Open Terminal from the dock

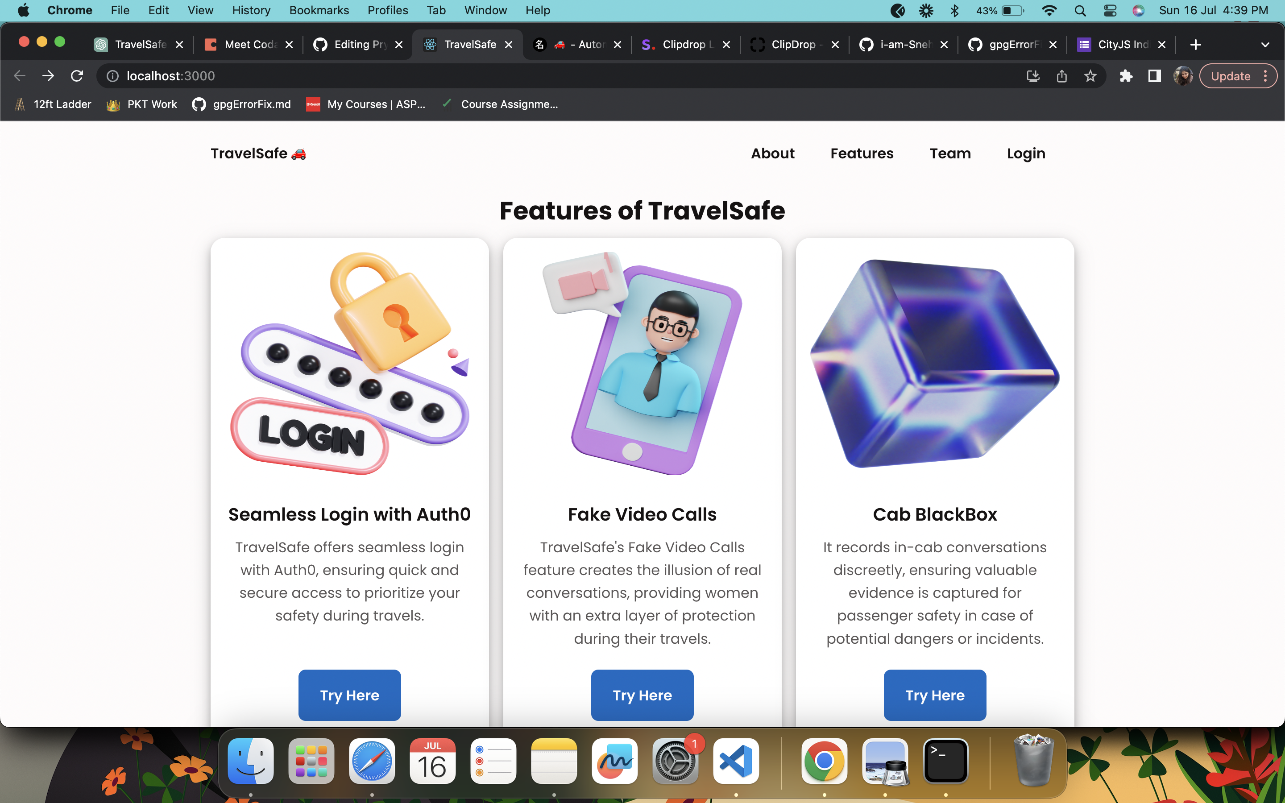point(946,761)
